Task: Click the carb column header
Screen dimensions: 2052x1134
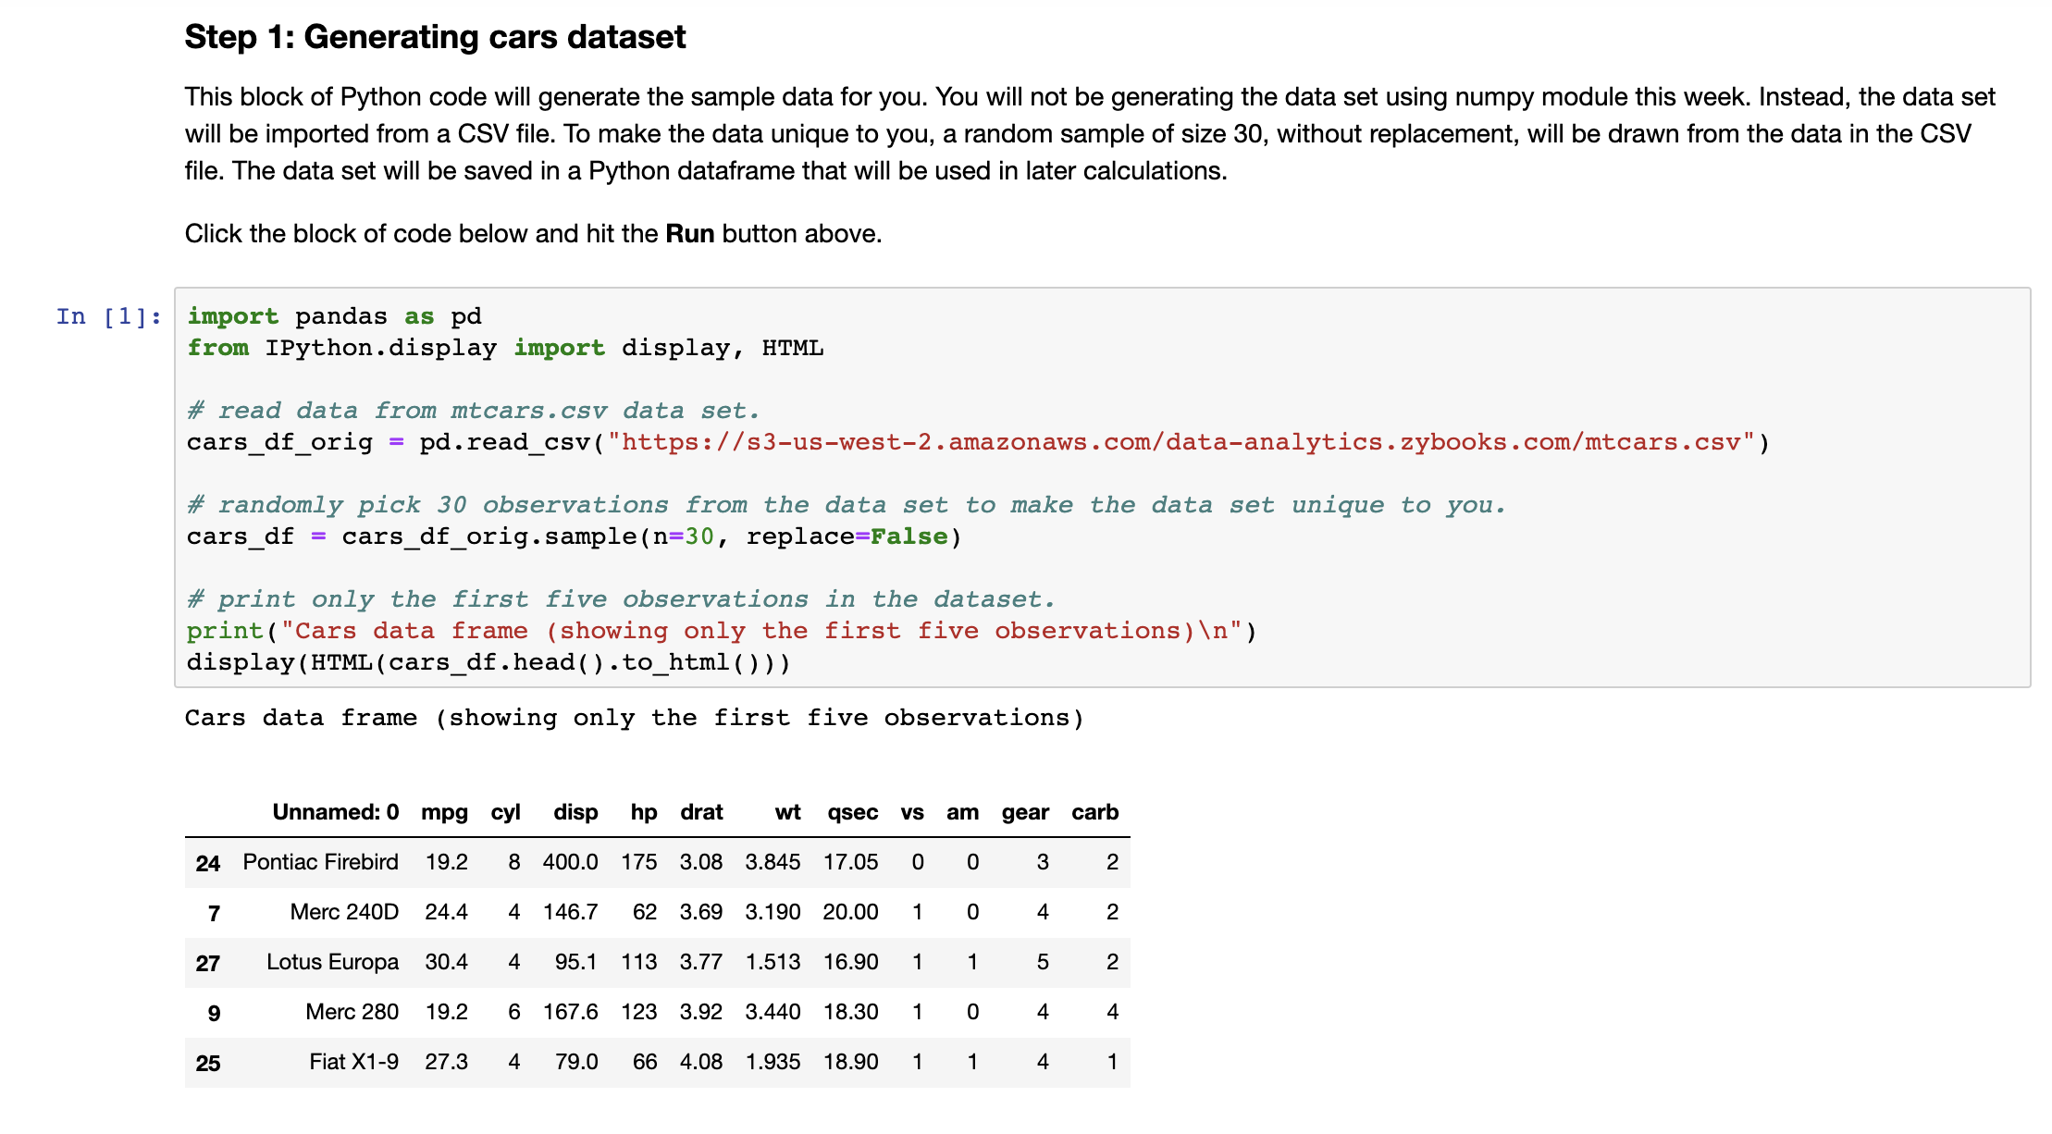Action: [1094, 812]
